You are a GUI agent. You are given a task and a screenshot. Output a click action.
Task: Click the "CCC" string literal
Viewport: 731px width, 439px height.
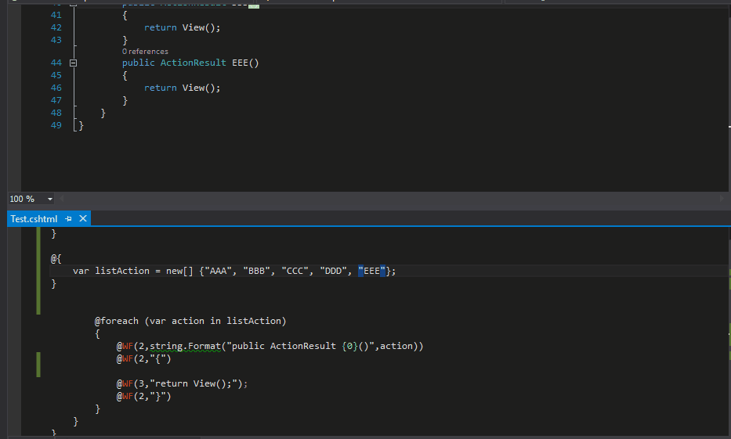point(295,271)
